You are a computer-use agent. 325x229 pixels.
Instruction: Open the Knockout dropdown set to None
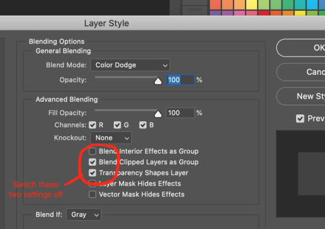click(111, 137)
